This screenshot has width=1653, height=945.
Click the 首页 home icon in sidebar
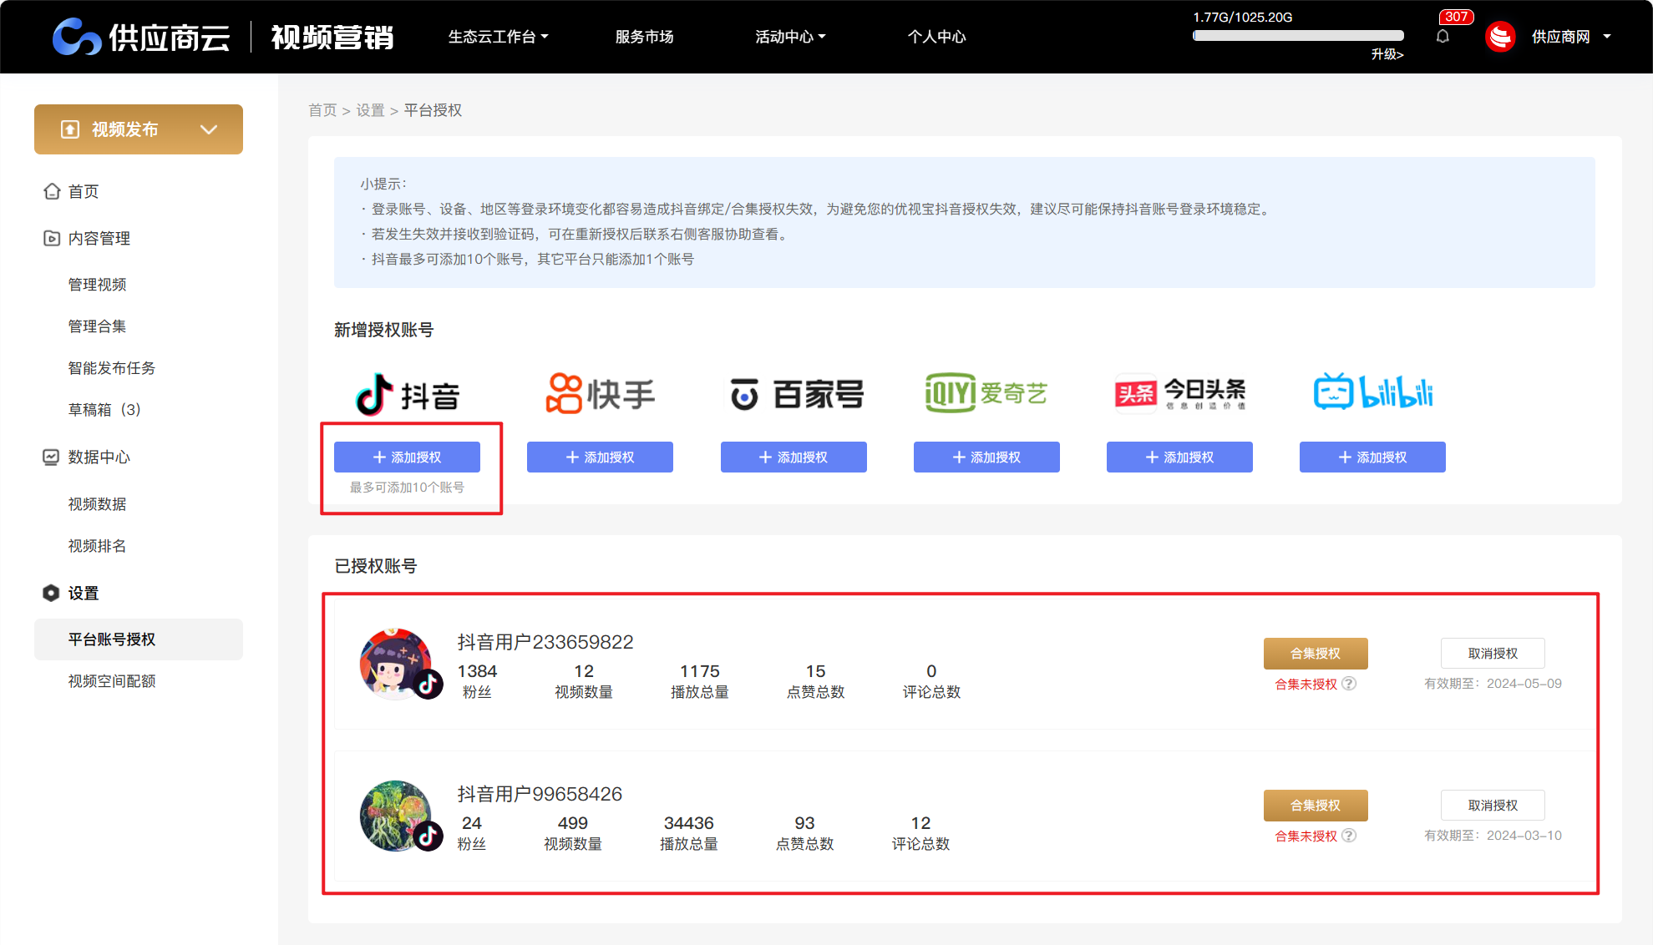(52, 191)
